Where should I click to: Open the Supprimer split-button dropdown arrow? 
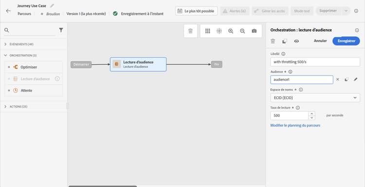(x=346, y=11)
